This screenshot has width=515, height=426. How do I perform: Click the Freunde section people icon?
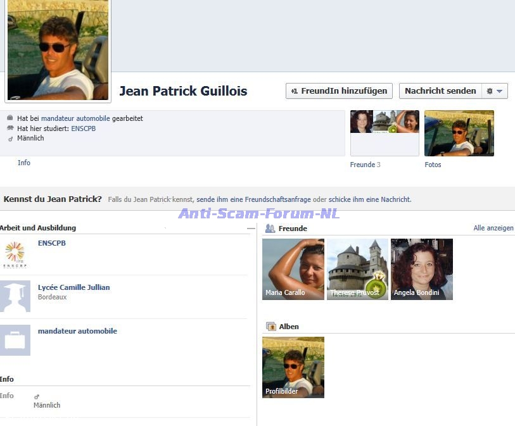click(270, 229)
